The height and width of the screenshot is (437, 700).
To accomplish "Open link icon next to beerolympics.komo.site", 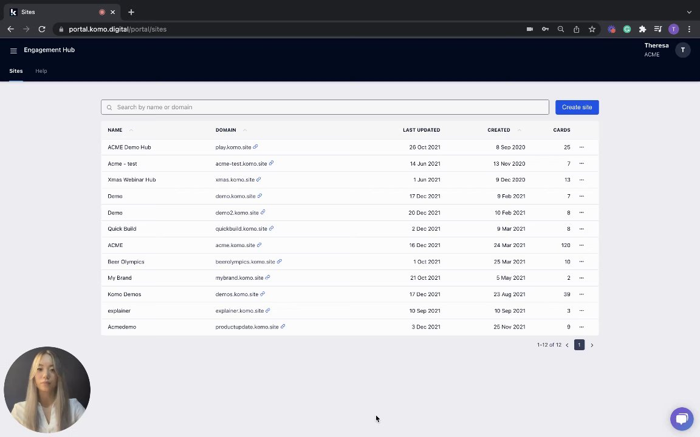I will [x=279, y=262].
